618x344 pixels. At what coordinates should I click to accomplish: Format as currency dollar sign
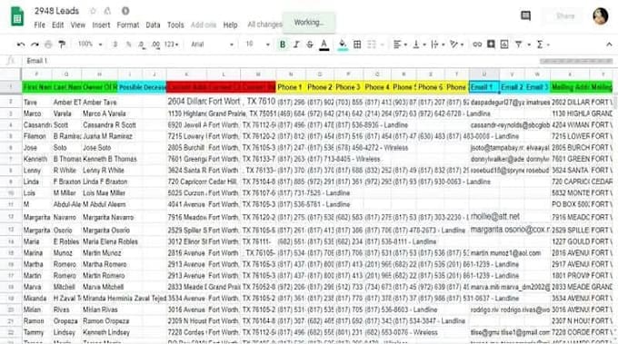[x=115, y=44]
